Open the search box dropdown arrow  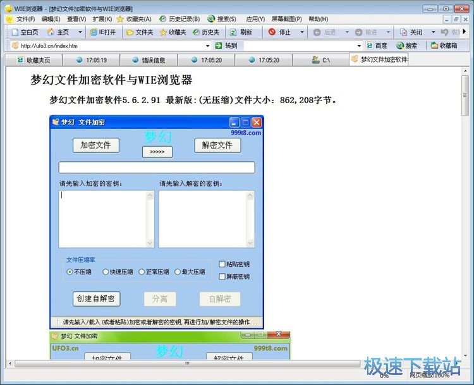(x=359, y=46)
